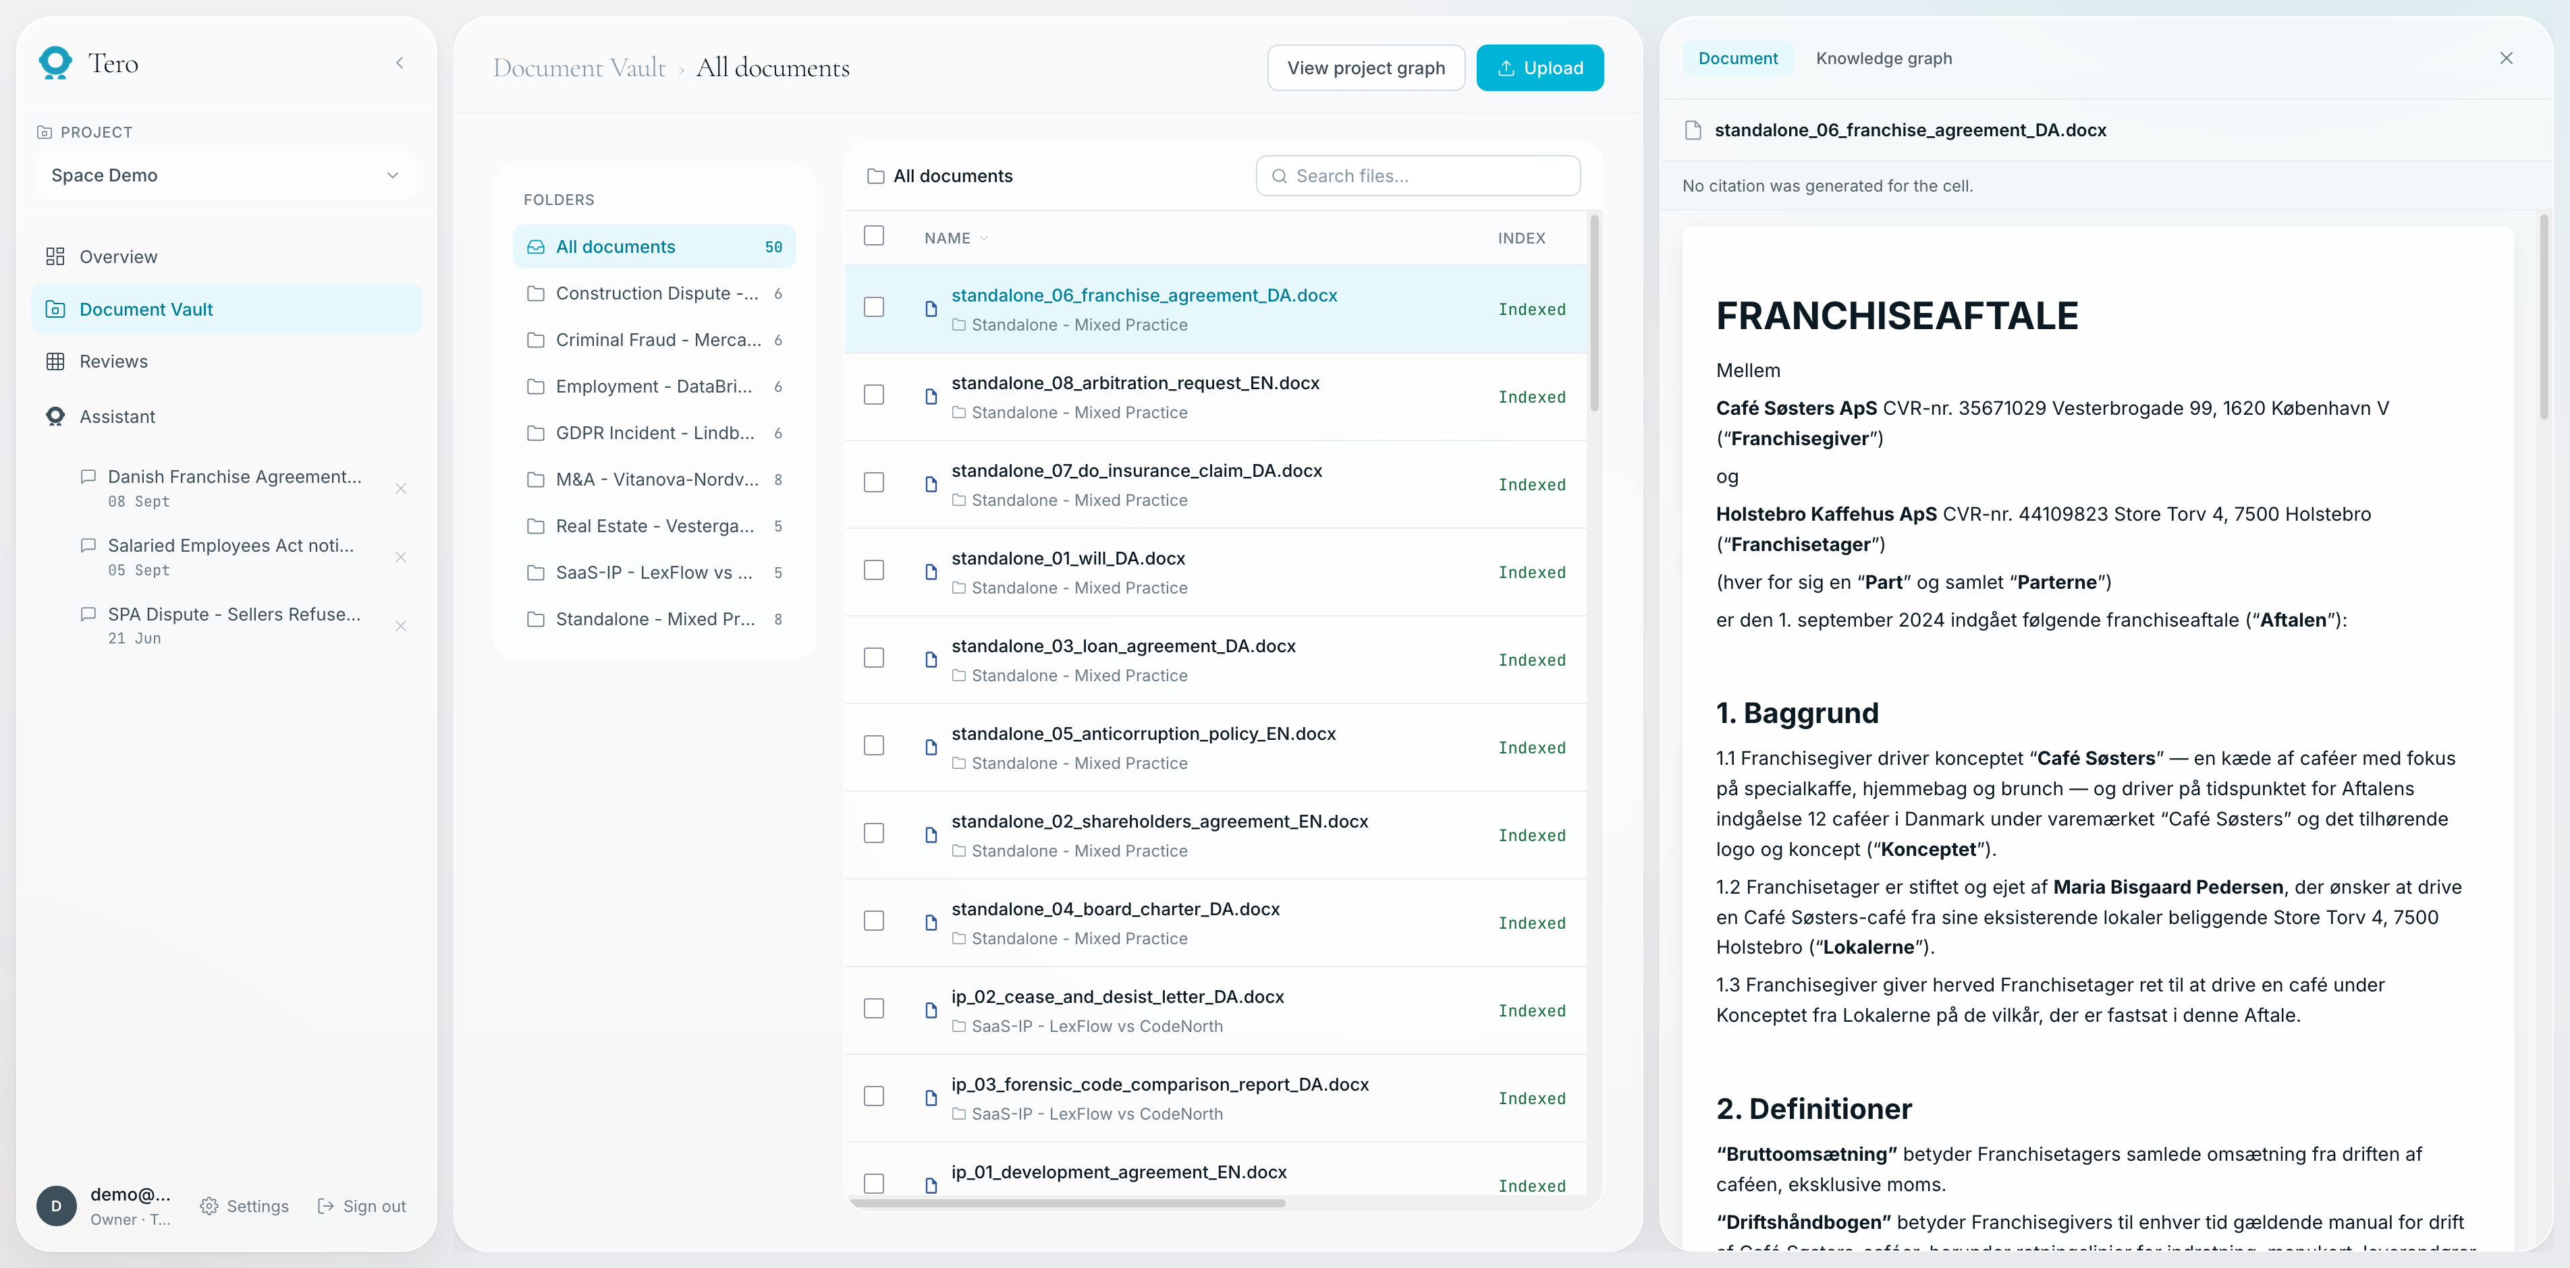Open the Criminal Fraud folder

point(655,340)
